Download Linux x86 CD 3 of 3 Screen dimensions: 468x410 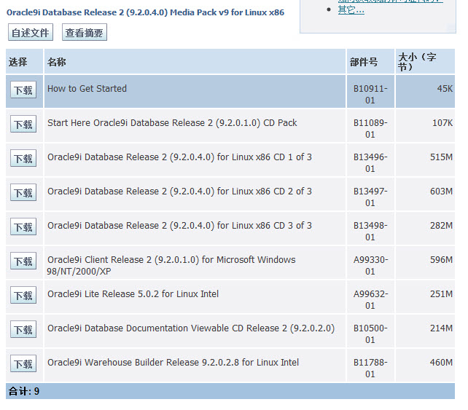point(23,227)
